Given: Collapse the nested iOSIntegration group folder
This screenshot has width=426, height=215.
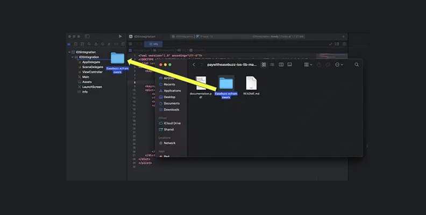Looking at the screenshot, I should 73,57.
